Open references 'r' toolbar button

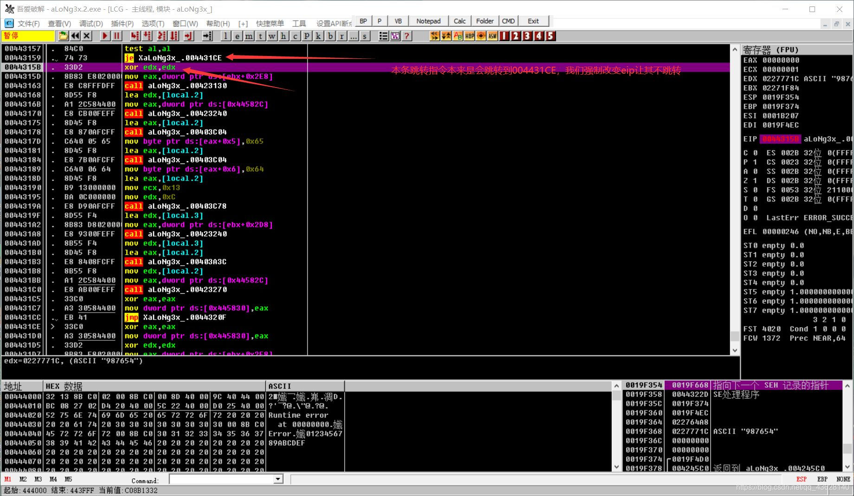tap(341, 36)
